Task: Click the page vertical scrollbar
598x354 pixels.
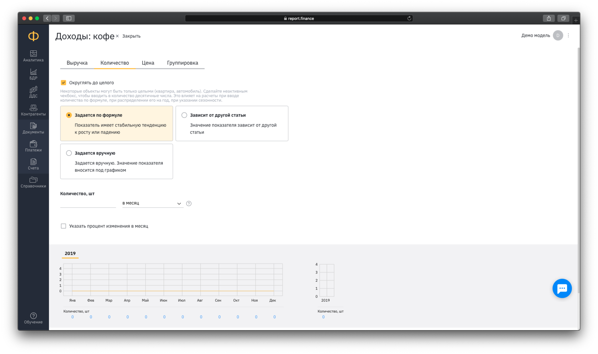Action: pos(578,171)
